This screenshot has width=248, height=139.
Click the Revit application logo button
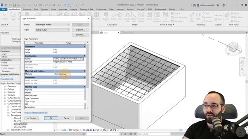pos(2,5)
